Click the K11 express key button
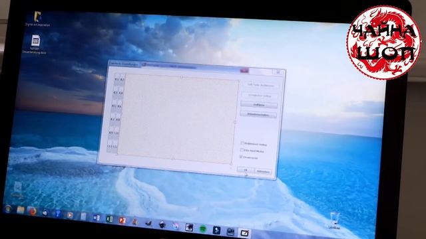The height and width of the screenshot is (239, 426). 109,146
